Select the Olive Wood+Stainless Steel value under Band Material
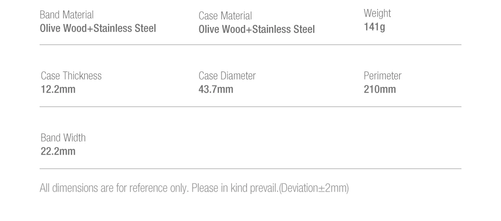Screen dimensions: 501x221 (x=98, y=28)
